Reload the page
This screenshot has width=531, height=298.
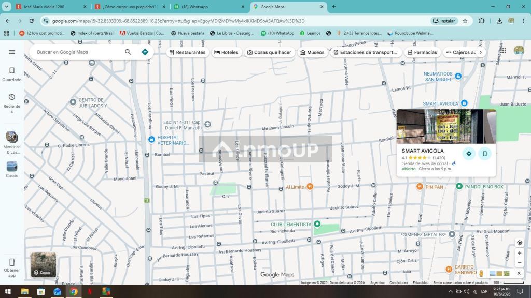tap(31, 21)
